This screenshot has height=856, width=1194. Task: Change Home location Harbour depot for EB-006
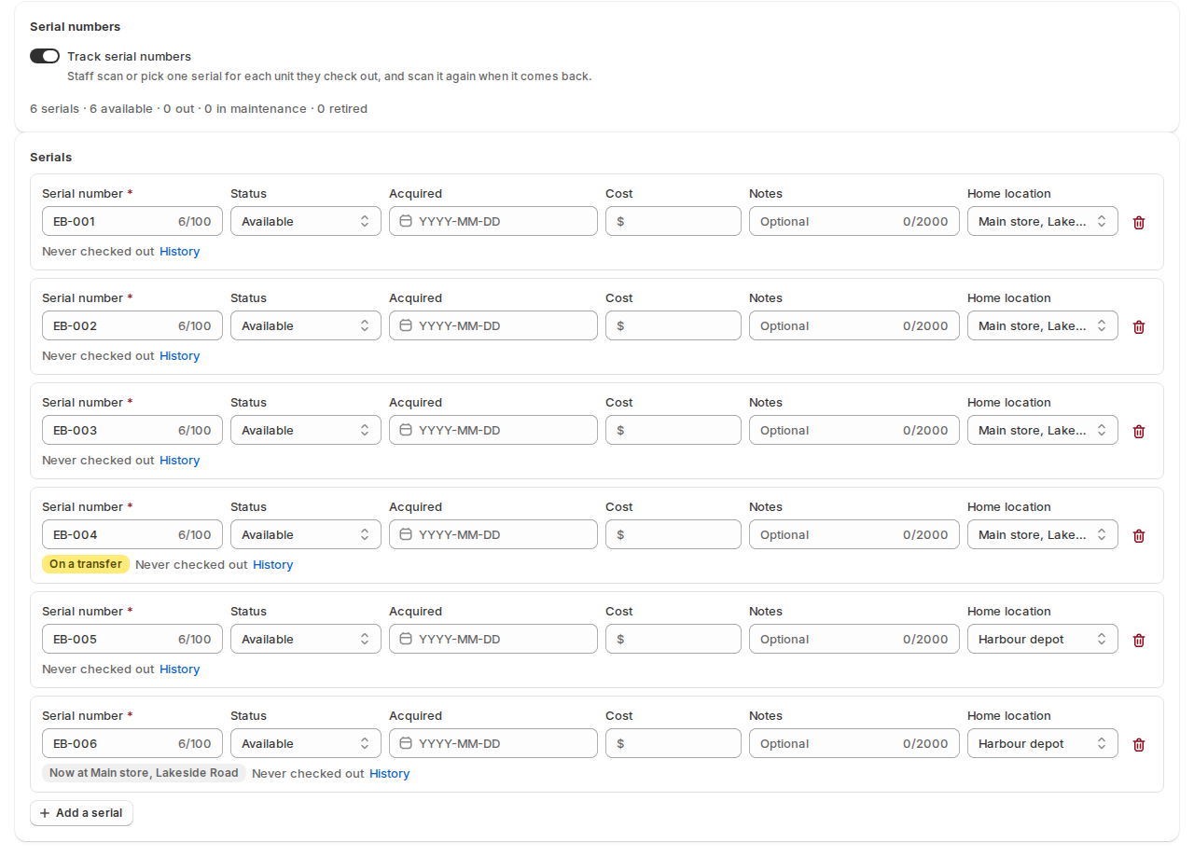point(1043,743)
